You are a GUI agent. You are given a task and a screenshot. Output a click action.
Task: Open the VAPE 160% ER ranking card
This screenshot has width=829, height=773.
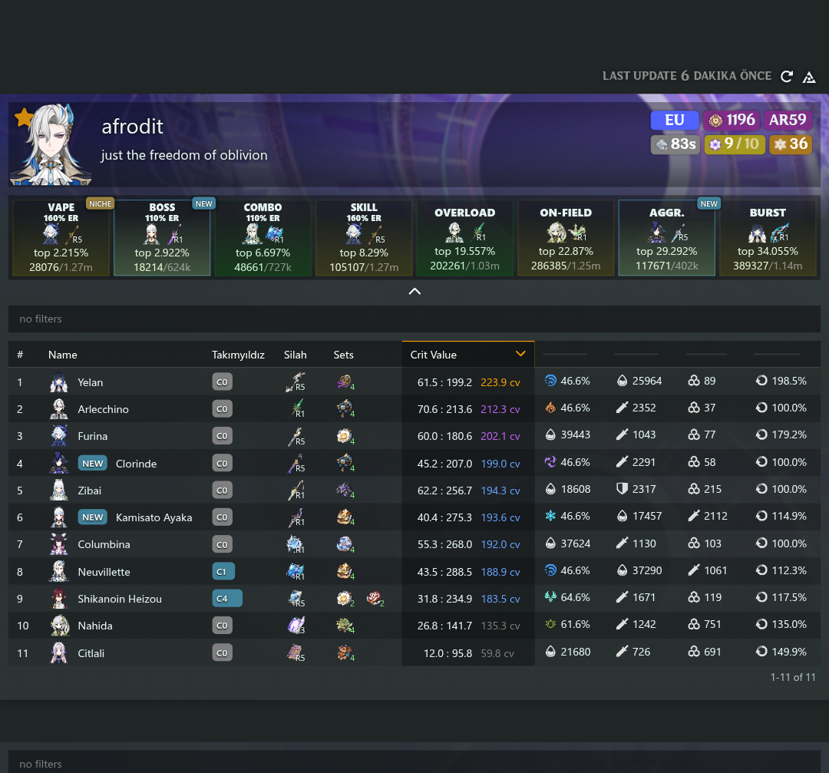coord(61,237)
